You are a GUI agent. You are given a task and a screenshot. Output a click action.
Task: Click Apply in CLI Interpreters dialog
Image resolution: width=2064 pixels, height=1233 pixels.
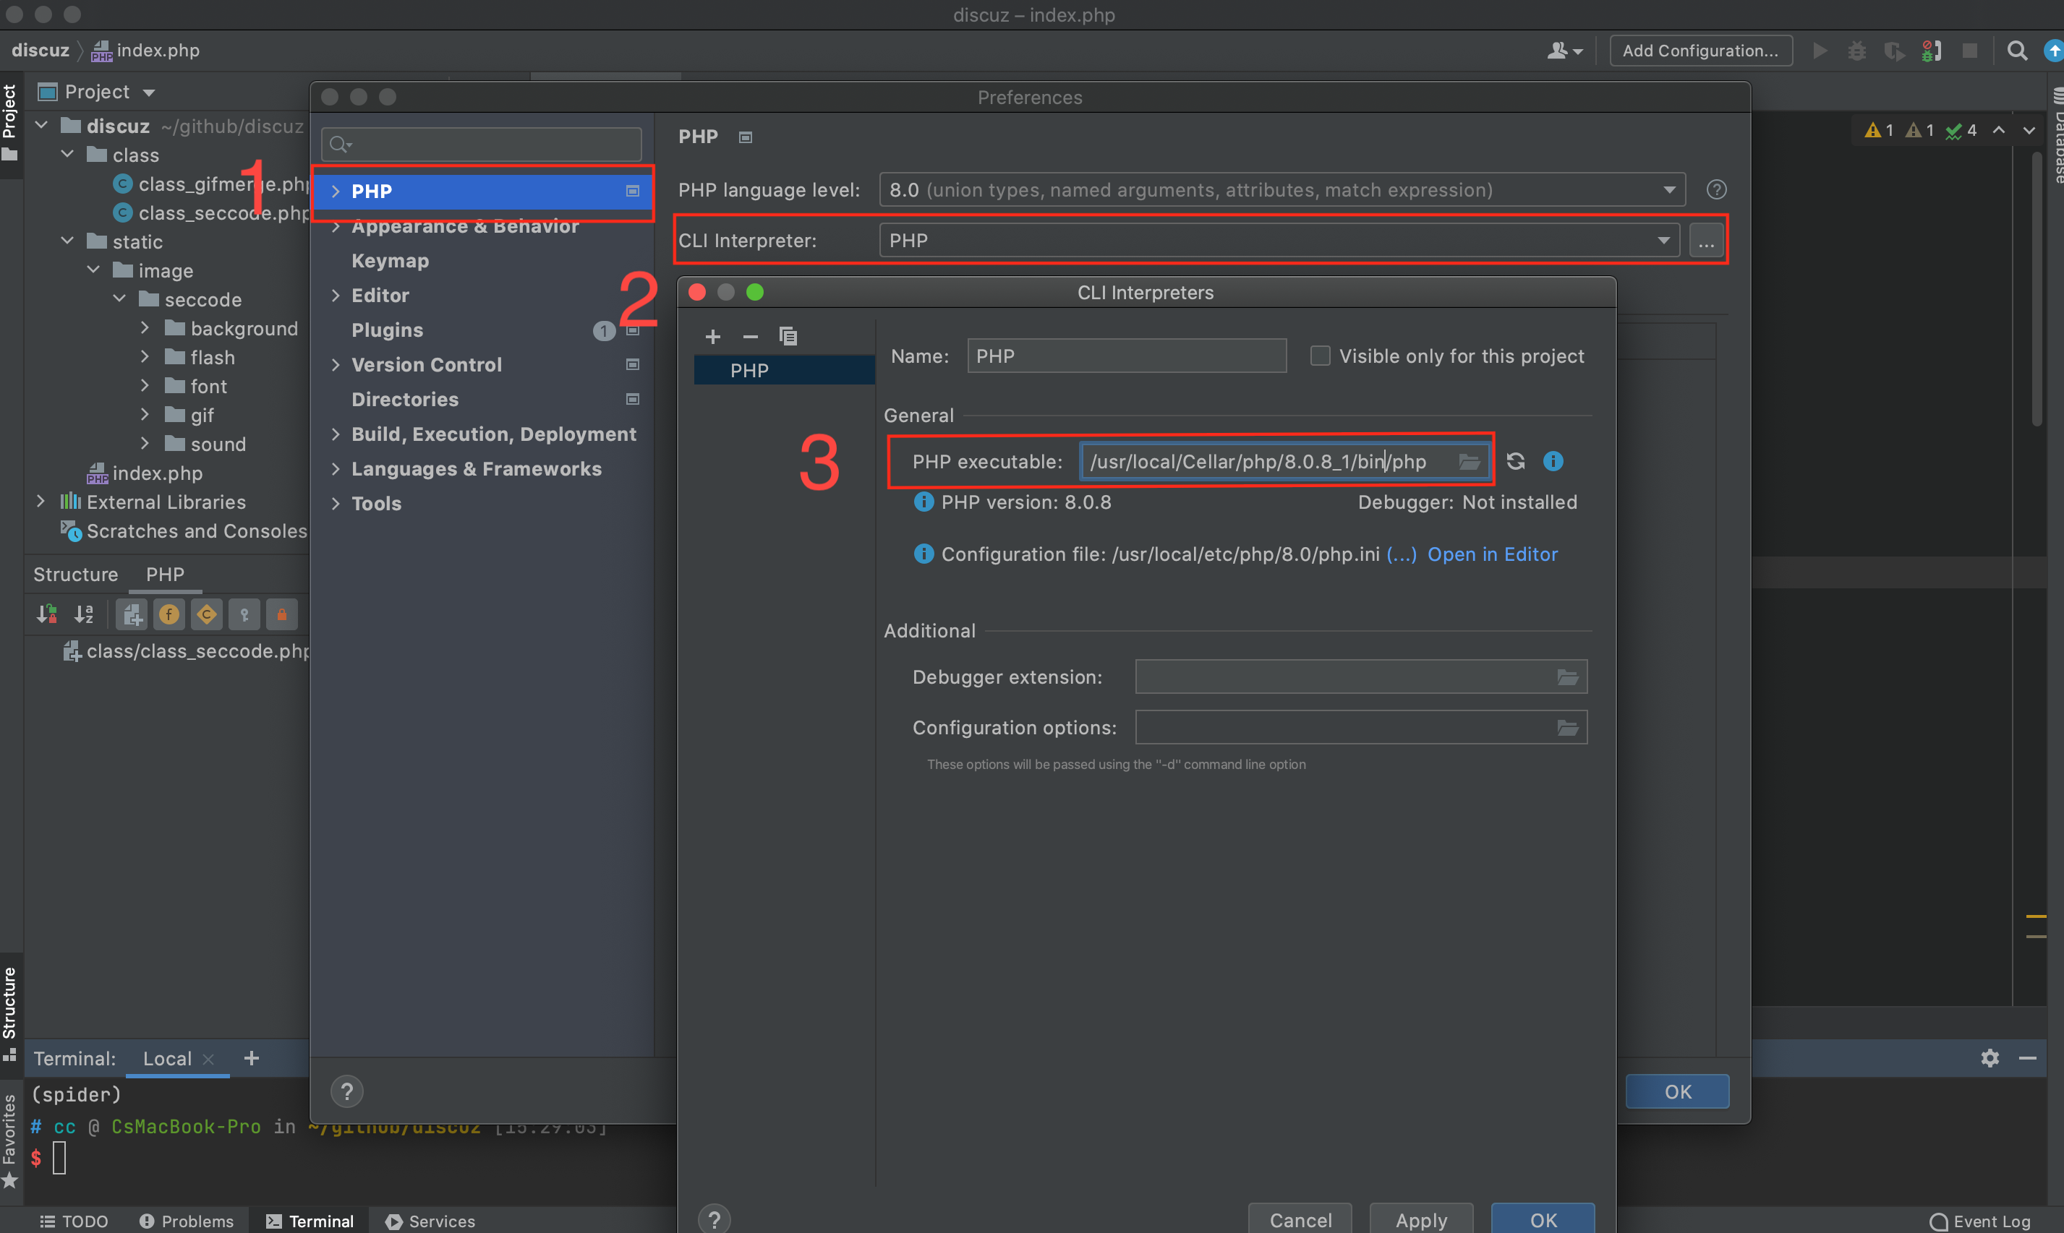(1422, 1220)
